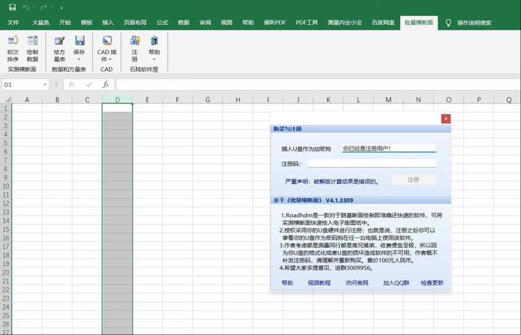Open the 百度网盘 tab
Screen dimensions: 521x335
383,23
